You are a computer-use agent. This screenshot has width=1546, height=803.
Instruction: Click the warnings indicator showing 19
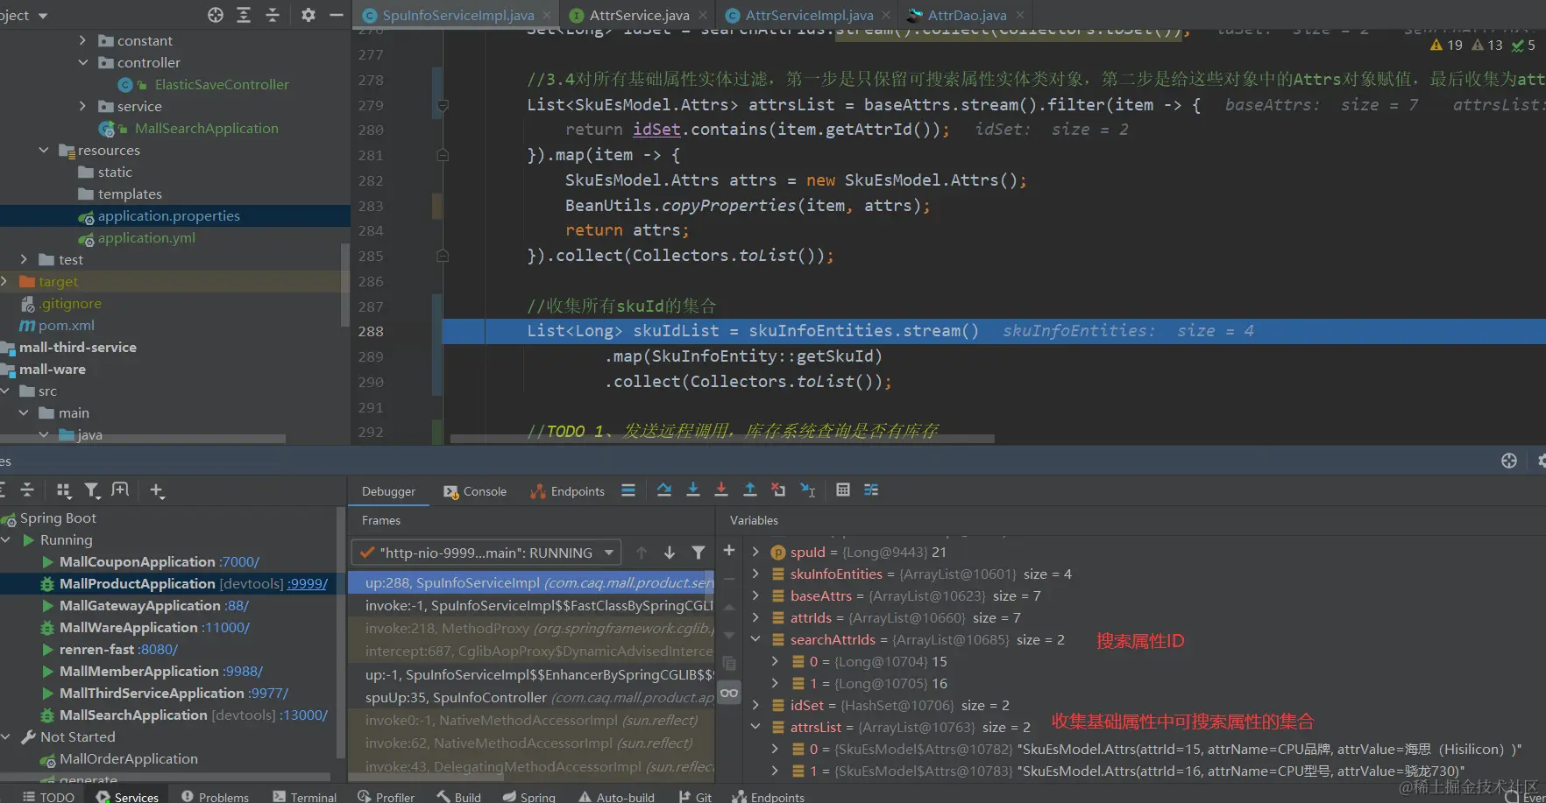(x=1446, y=45)
